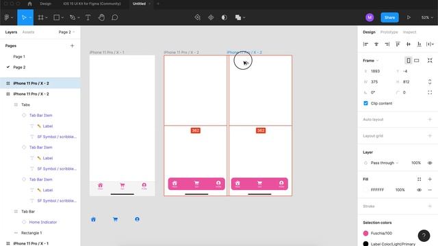
Task: Click the Constrain proportions icon
Action: click(430, 82)
